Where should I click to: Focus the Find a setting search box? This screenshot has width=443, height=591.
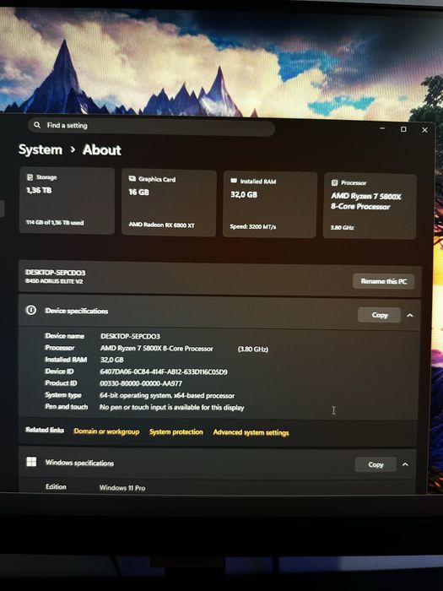tap(151, 127)
